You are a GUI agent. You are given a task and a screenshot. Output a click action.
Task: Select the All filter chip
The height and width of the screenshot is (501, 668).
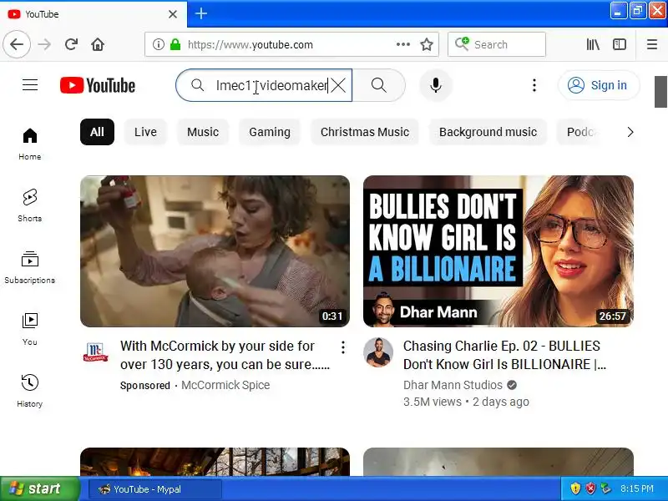click(x=97, y=132)
